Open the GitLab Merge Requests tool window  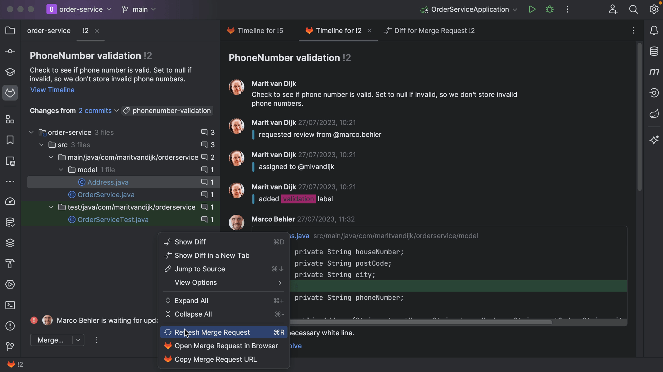pos(10,93)
